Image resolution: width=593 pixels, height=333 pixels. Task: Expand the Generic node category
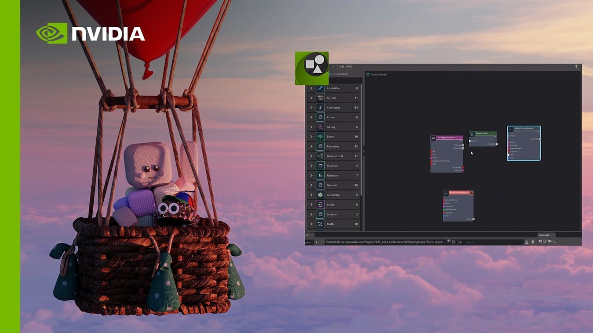pyautogui.click(x=311, y=185)
